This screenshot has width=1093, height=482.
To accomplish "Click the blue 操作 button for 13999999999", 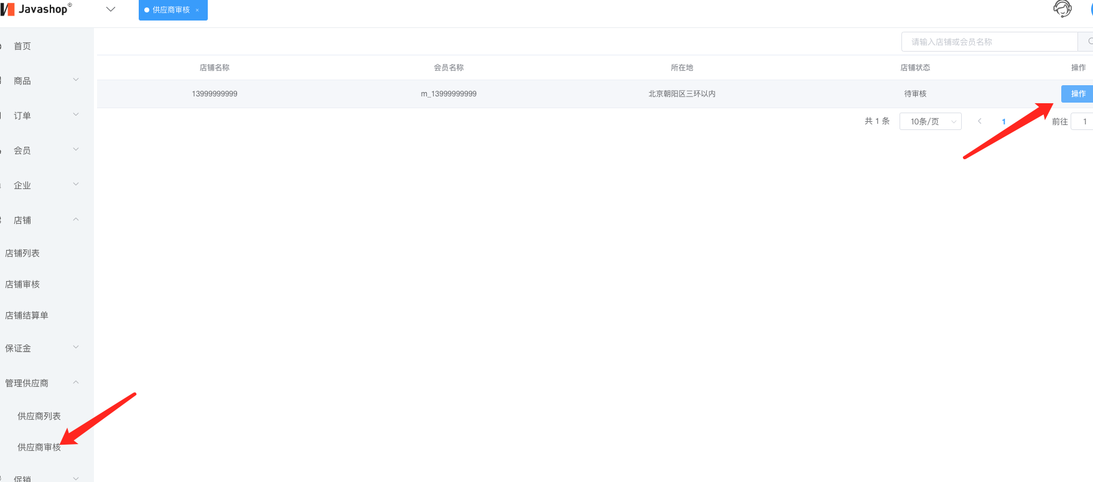I will pyautogui.click(x=1077, y=94).
